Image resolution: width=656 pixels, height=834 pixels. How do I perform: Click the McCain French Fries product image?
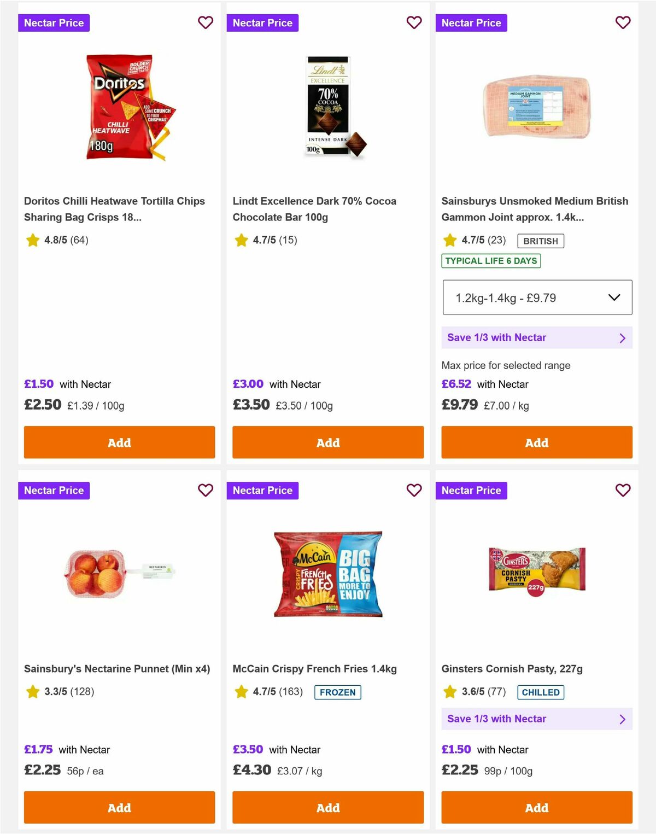pos(327,571)
